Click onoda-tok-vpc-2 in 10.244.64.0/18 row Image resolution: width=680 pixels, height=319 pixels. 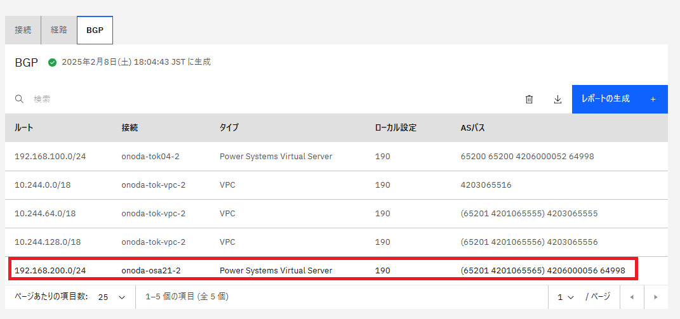click(154, 214)
